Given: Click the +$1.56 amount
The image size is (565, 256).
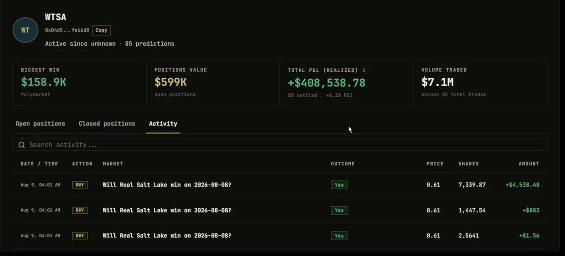Looking at the screenshot, I should [x=529, y=236].
